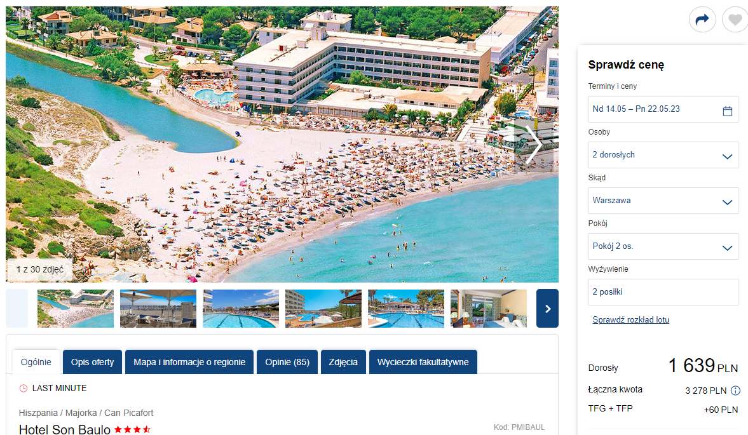Image resolution: width=748 pixels, height=435 pixels.
Task: Click the 2 posiłki meals field
Action: click(x=663, y=292)
